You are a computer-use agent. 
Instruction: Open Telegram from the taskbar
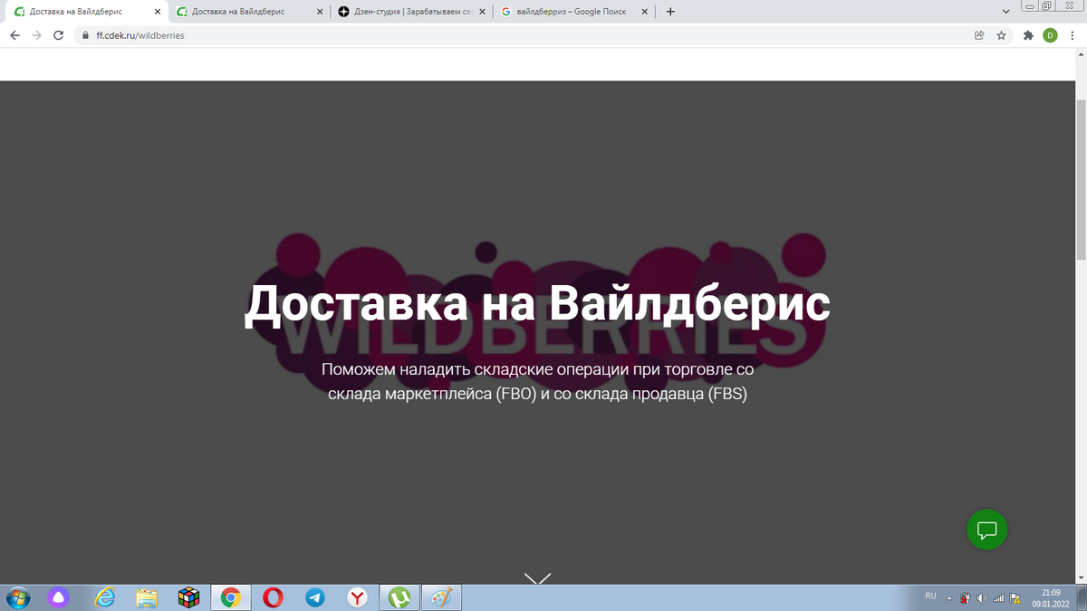[x=315, y=597]
